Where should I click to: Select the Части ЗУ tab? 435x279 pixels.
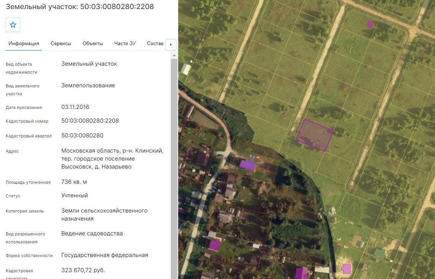click(x=125, y=44)
